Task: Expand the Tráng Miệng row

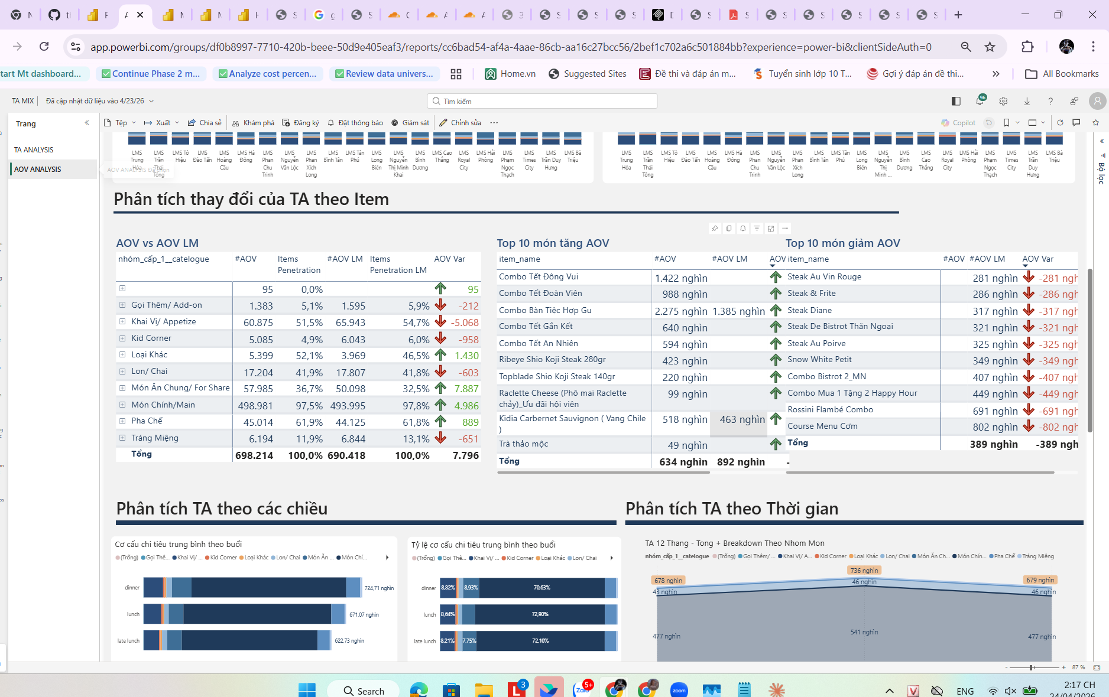Action: pyautogui.click(x=122, y=438)
